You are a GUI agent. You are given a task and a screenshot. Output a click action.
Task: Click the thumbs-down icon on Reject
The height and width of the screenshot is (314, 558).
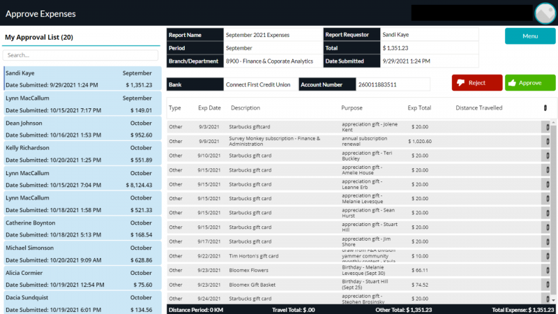point(460,83)
